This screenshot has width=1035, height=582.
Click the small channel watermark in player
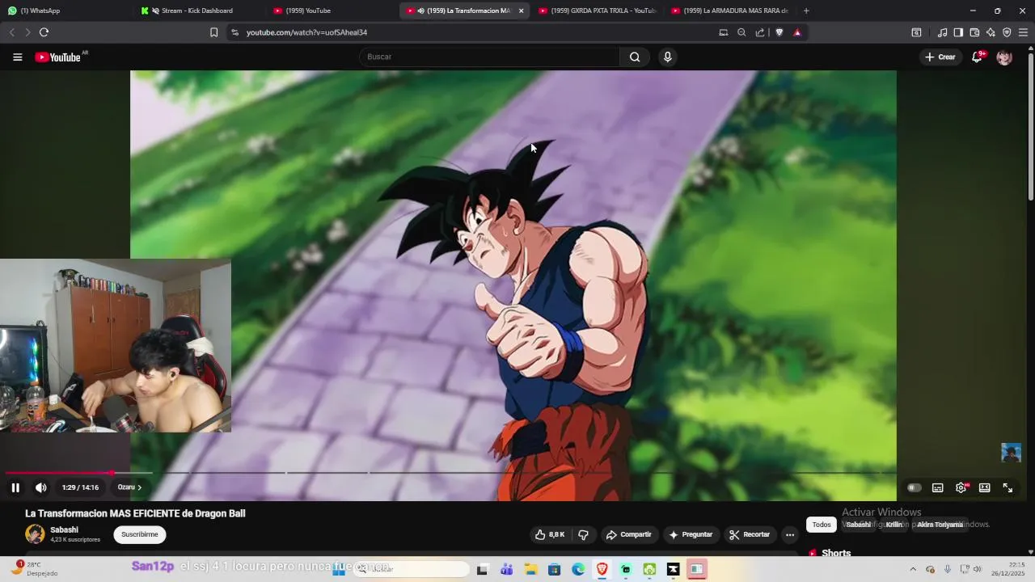click(x=1011, y=452)
